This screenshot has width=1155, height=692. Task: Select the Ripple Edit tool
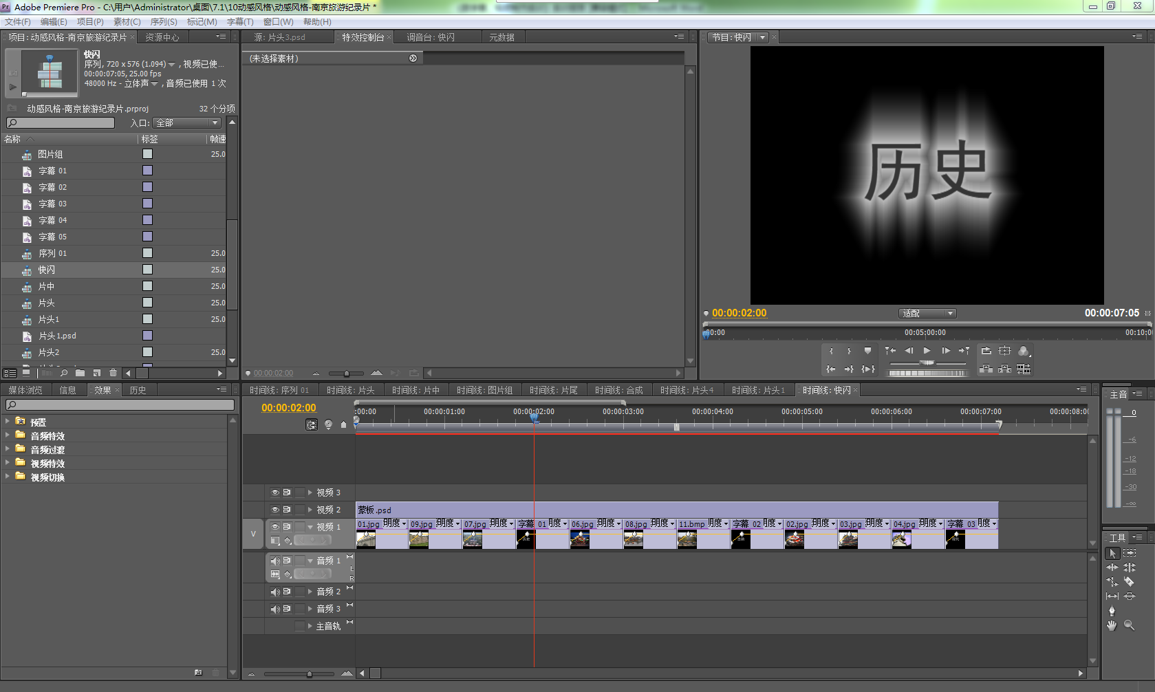(x=1112, y=567)
